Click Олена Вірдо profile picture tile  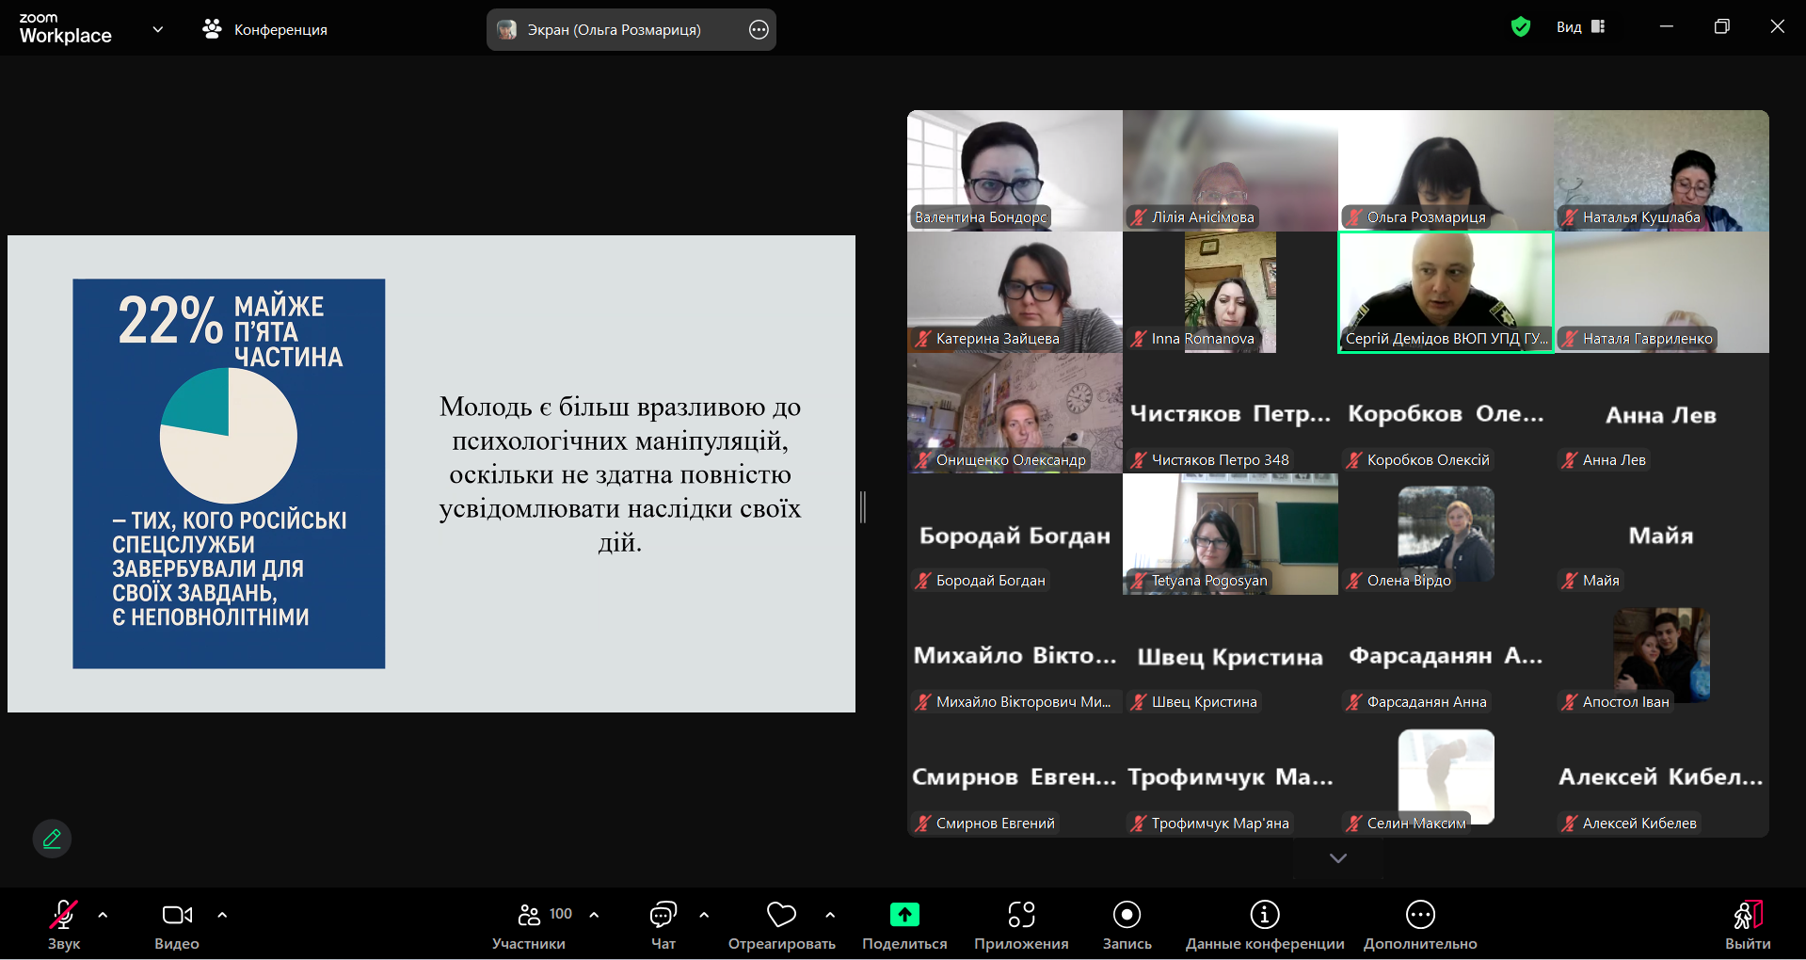[x=1446, y=534]
